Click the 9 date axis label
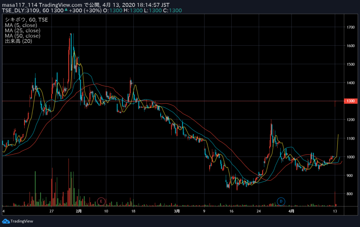The image size is (360, 227). (x=204, y=211)
